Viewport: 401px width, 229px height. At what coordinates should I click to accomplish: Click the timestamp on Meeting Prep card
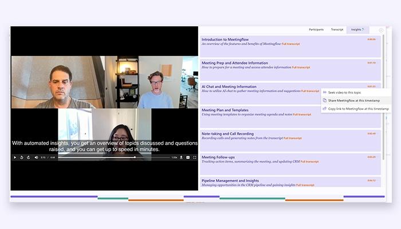[371, 63]
